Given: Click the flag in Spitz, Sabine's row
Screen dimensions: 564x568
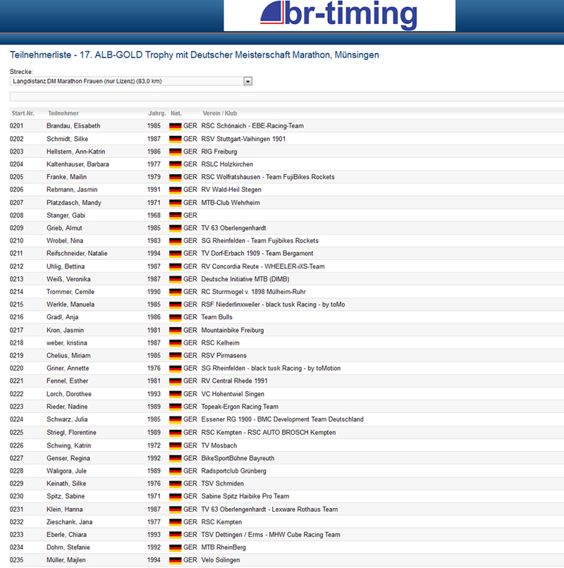Looking at the screenshot, I should (176, 497).
